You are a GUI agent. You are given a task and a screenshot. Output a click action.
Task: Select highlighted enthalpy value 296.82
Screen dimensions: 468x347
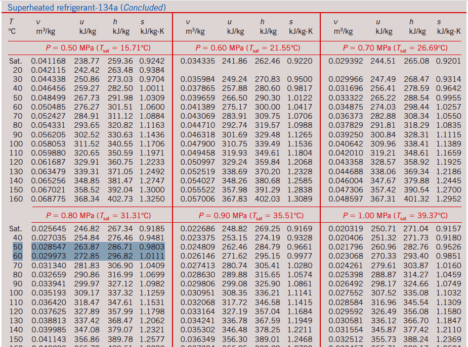click(x=120, y=256)
